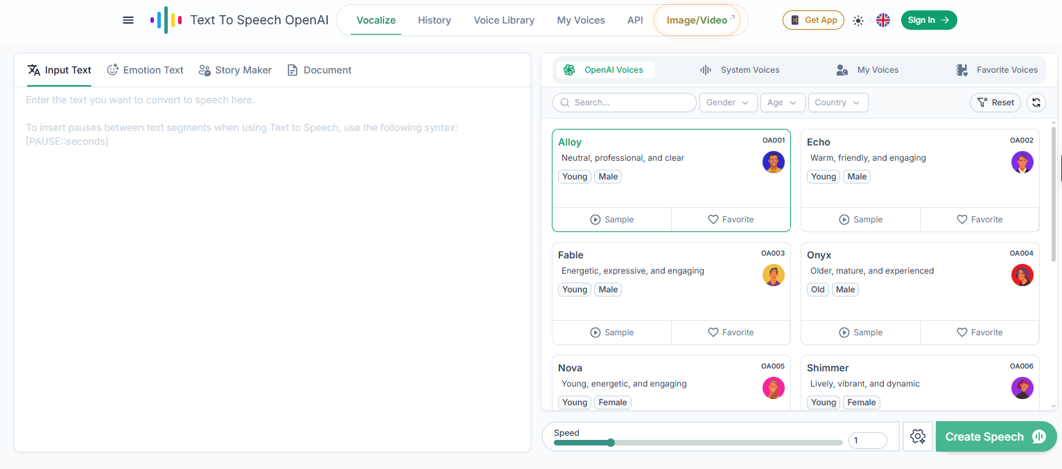Toggle Favorite on the Fable voice
This screenshot has height=469, width=1062.
pos(731,333)
